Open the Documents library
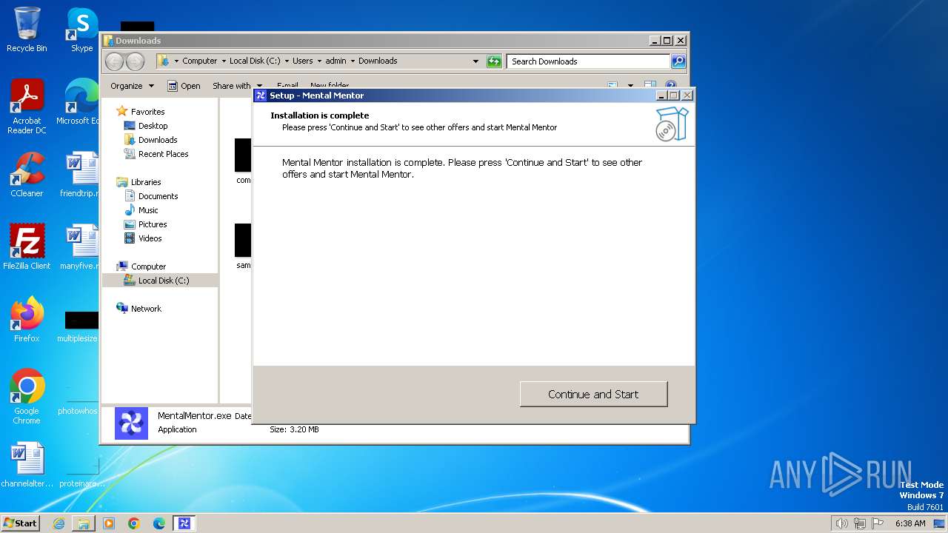Screen dimensions: 948x533 158,196
